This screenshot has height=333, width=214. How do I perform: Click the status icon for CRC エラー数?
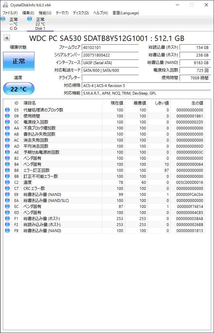7,188
